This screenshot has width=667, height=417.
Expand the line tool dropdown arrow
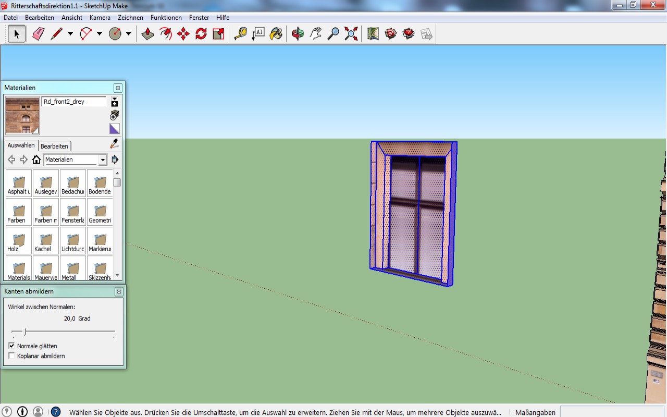pyautogui.click(x=70, y=34)
